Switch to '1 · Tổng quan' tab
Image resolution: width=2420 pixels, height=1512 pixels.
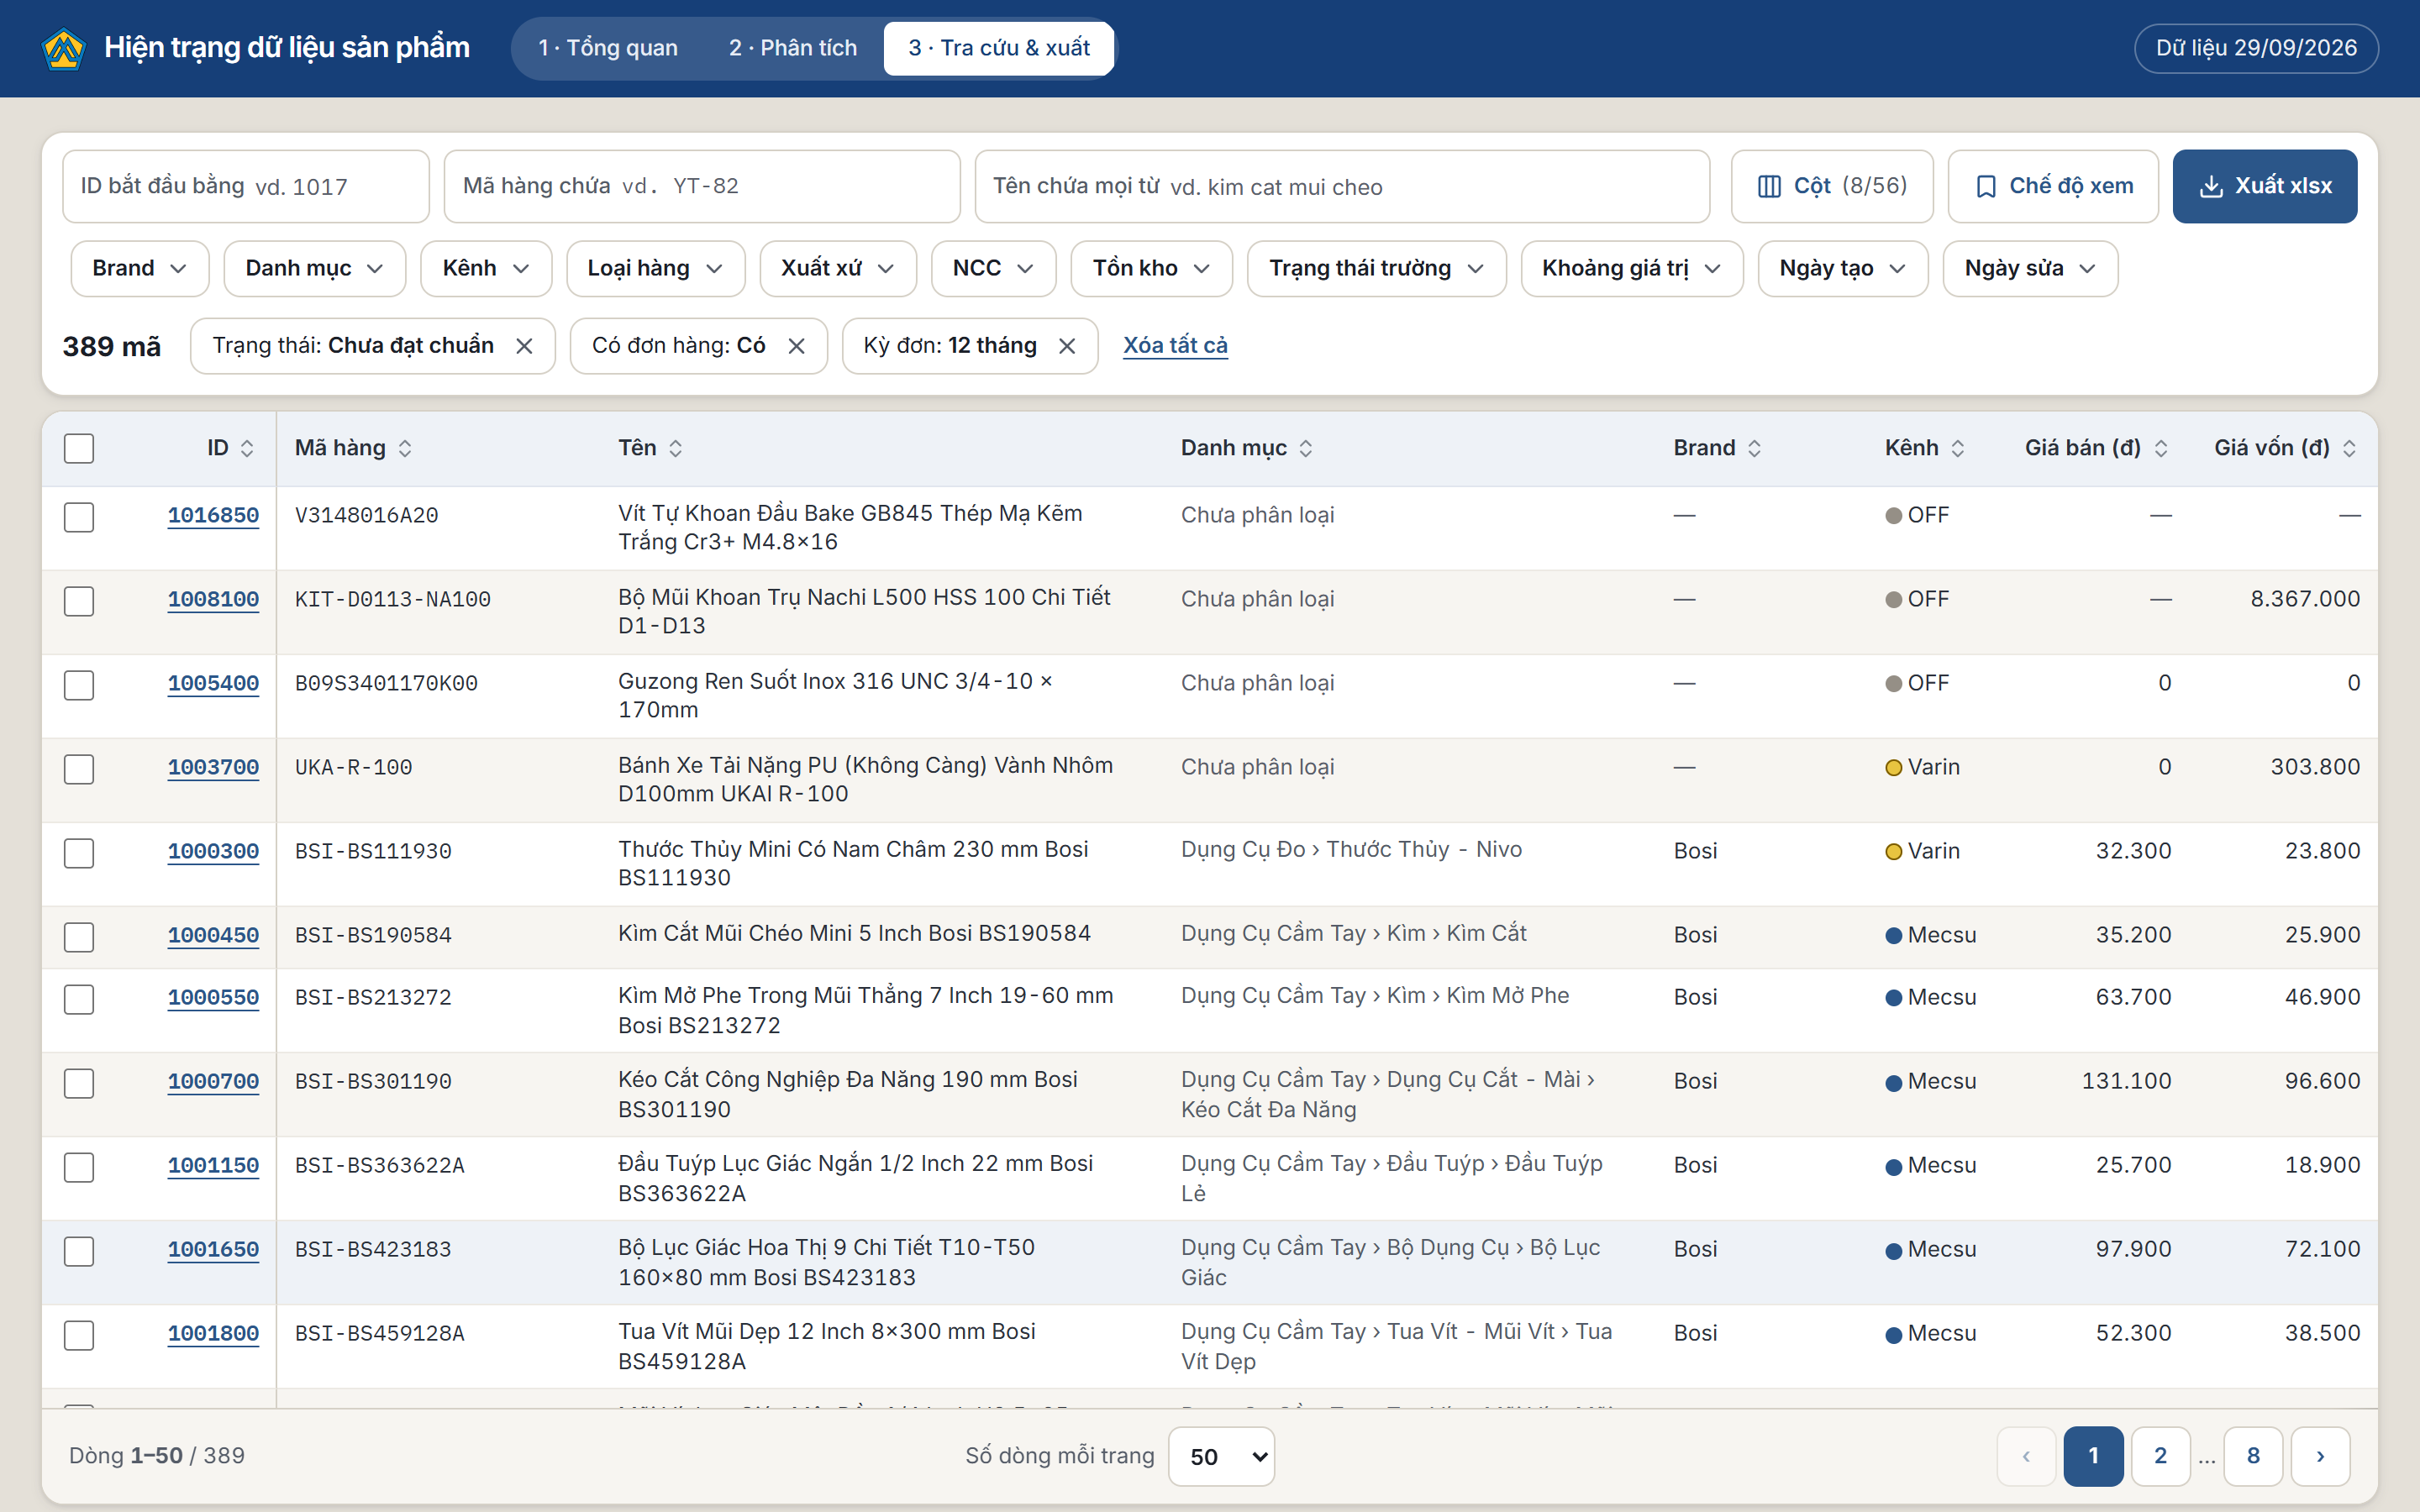[608, 48]
